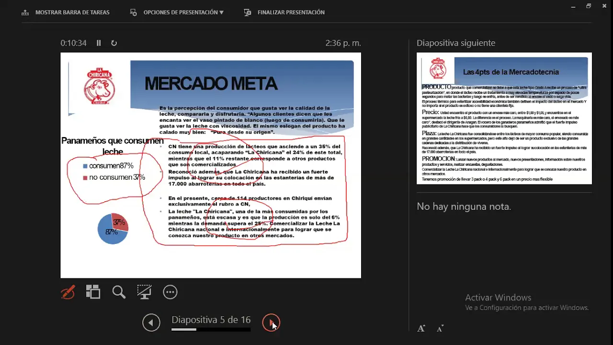
Task: Go to previous slide arrow
Action: coord(151,322)
